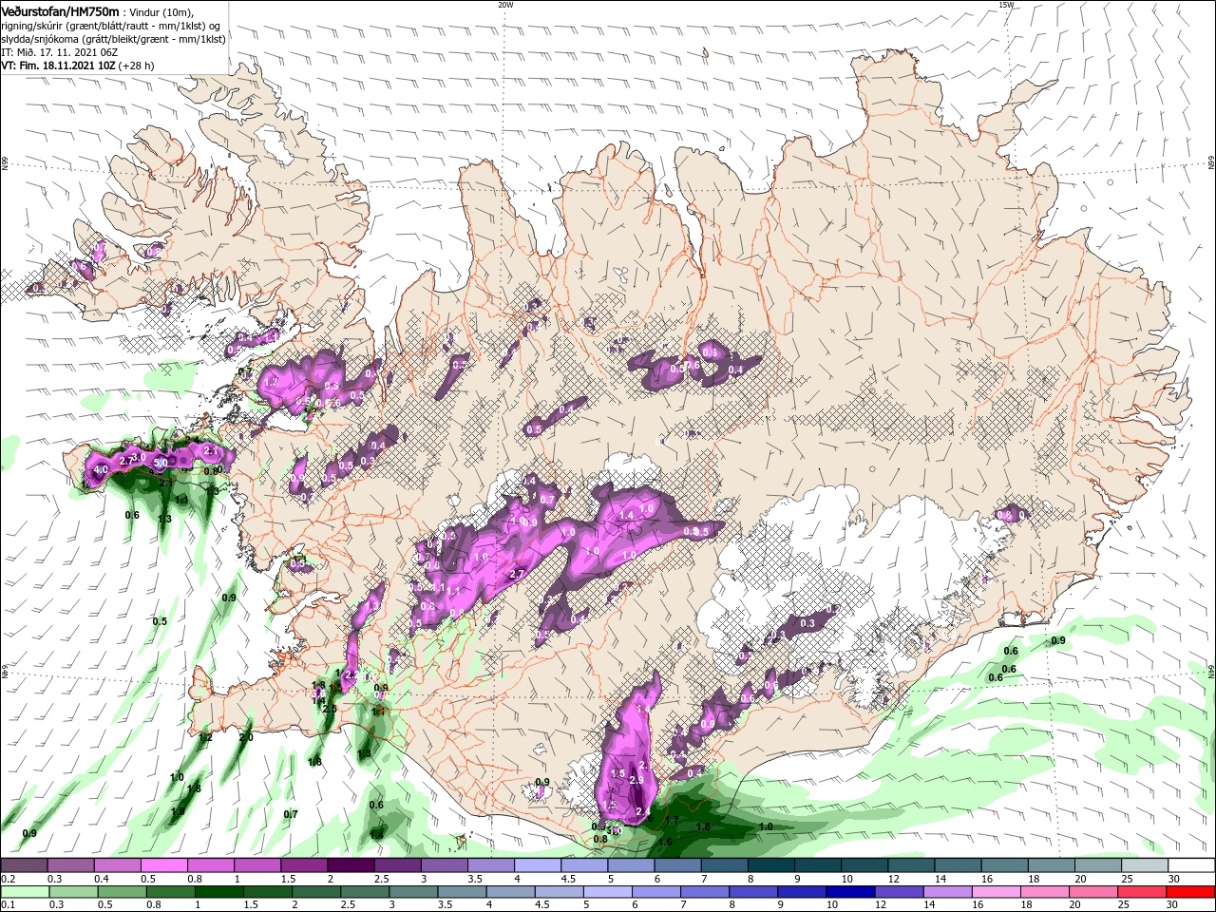Pick the bright red bottom-row swatch labeled 30
The width and height of the screenshot is (1216, 912).
1190,892
